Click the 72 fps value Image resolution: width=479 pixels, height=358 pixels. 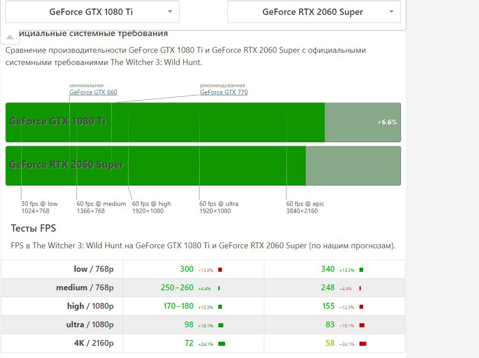[189, 343]
